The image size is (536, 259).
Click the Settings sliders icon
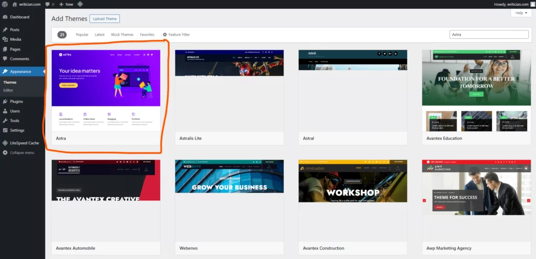5,130
